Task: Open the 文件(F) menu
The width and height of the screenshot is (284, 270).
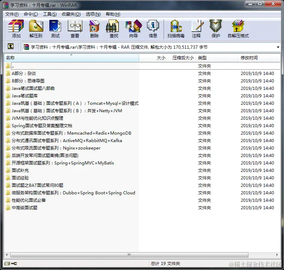Action: click(x=12, y=14)
